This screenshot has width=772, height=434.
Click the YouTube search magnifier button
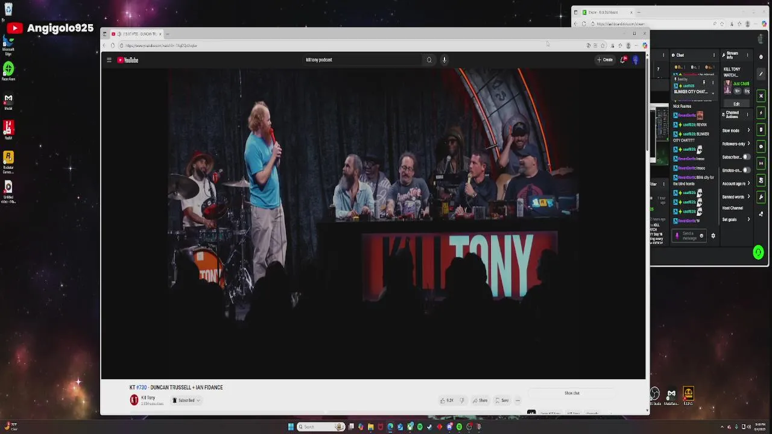pos(429,60)
